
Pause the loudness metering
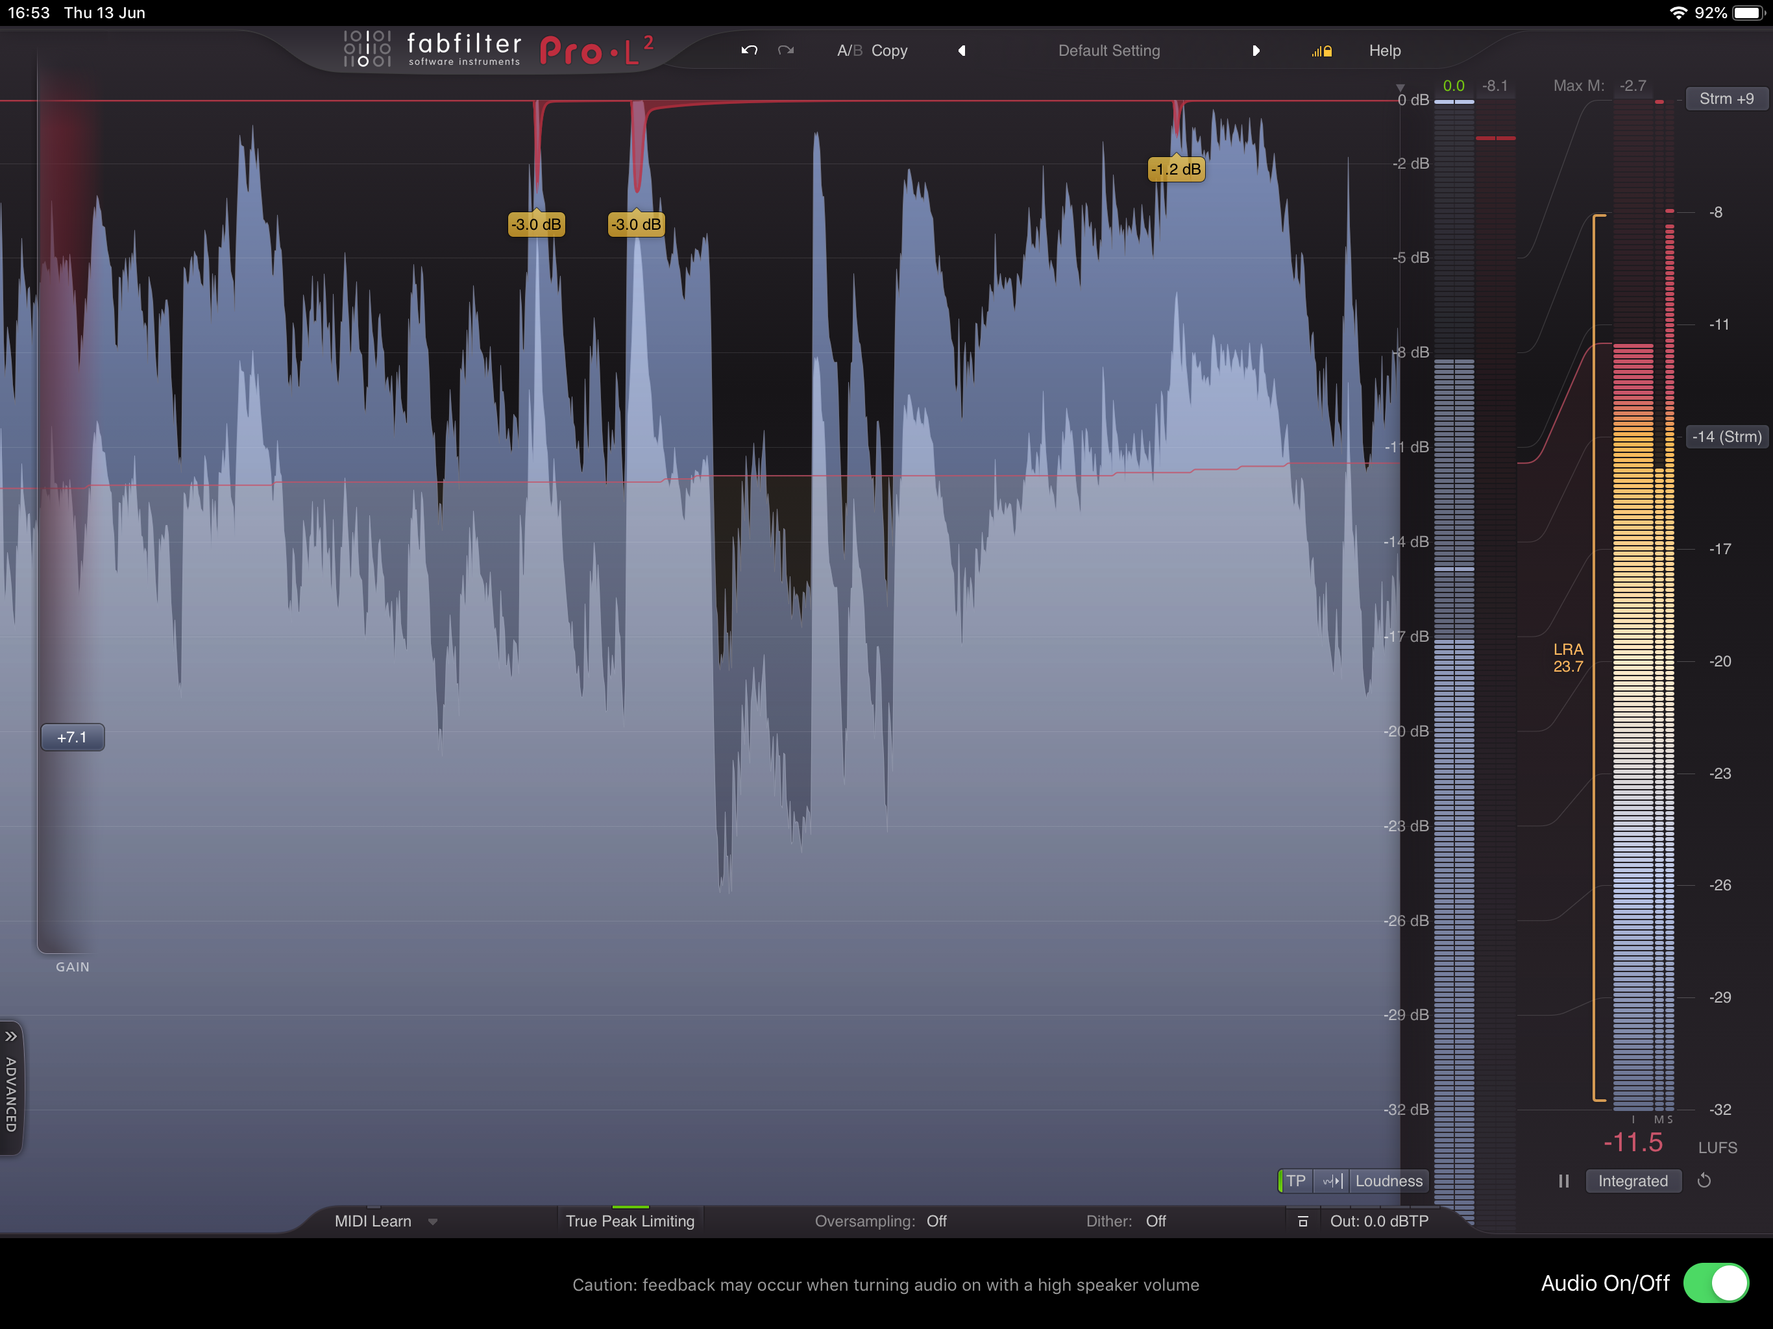point(1563,1180)
